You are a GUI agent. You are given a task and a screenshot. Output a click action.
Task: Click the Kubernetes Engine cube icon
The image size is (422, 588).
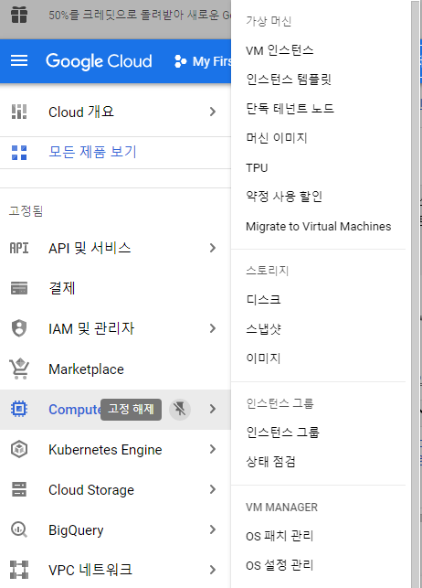click(x=19, y=449)
